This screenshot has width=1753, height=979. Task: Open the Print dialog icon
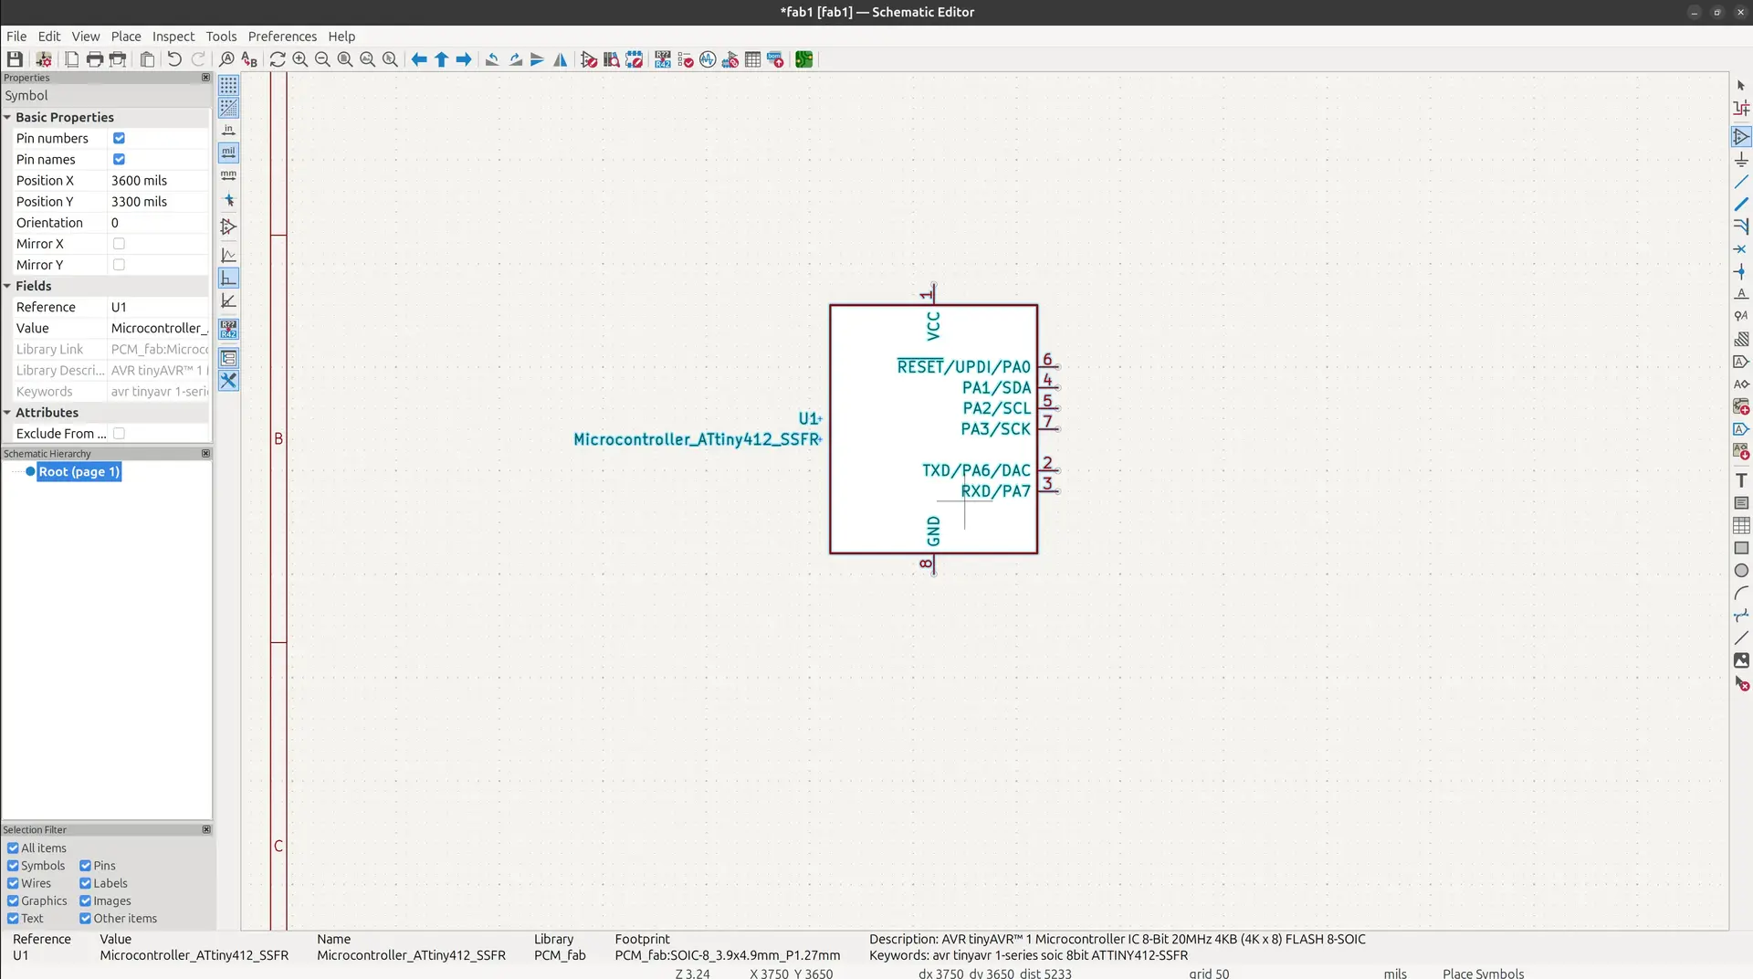pos(95,59)
